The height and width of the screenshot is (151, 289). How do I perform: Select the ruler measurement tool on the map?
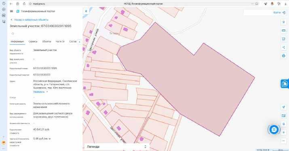coord(284,30)
